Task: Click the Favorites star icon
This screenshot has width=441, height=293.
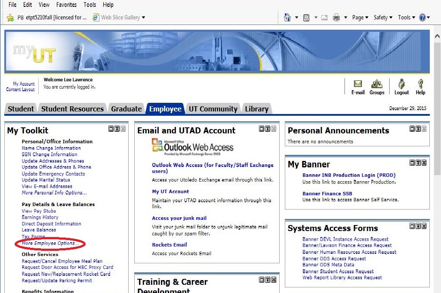Action: (x=10, y=18)
